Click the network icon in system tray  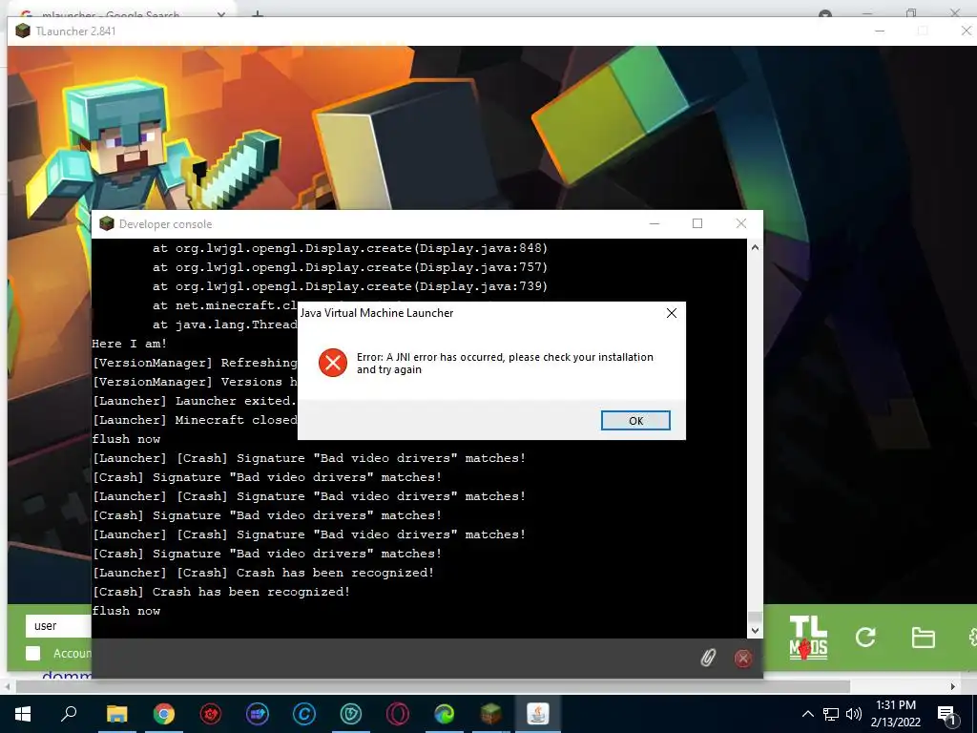pyautogui.click(x=831, y=714)
